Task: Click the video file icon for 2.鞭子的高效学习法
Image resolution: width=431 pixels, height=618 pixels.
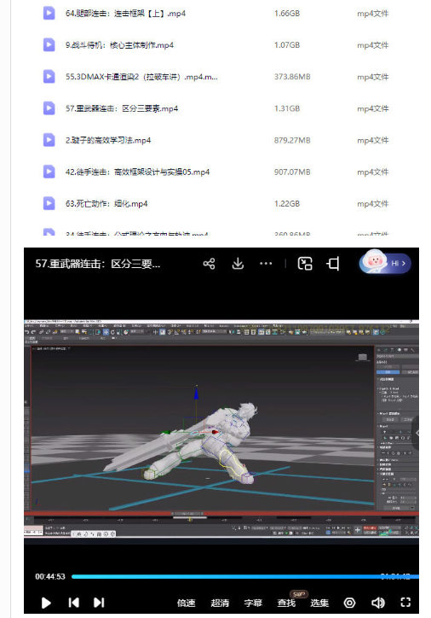Action: 49,140
